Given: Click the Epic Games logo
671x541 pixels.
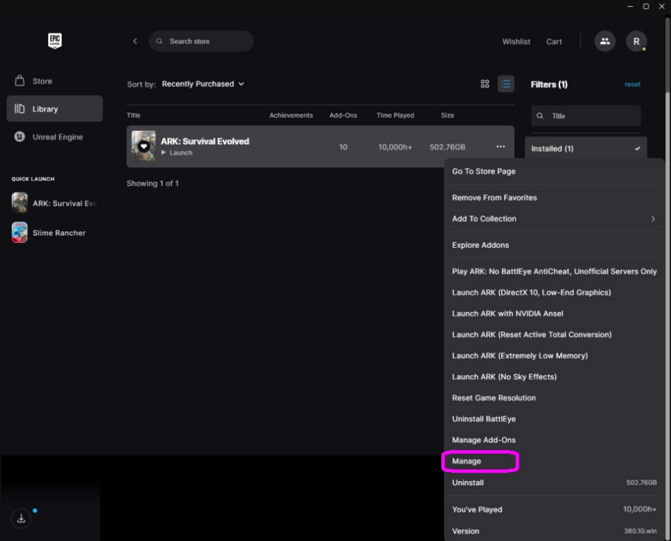Looking at the screenshot, I should coord(55,41).
